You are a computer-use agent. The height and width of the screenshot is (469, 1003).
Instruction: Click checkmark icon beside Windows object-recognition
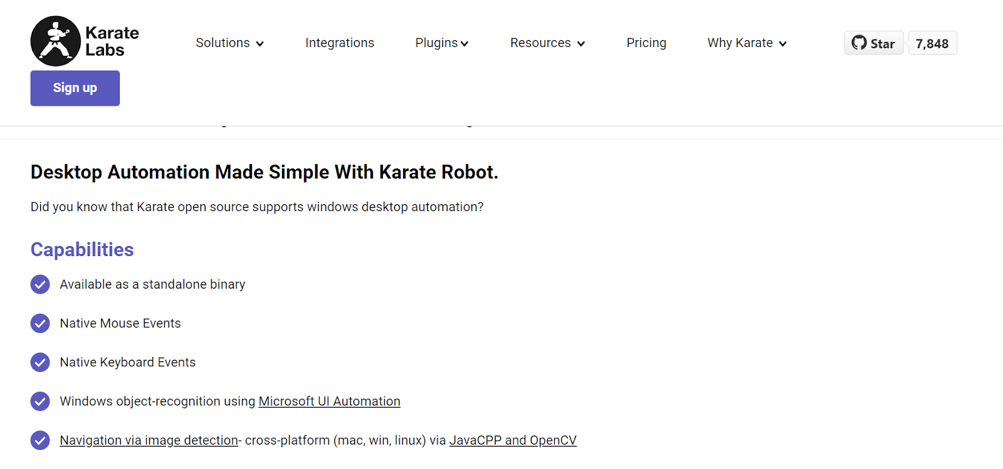tap(40, 401)
